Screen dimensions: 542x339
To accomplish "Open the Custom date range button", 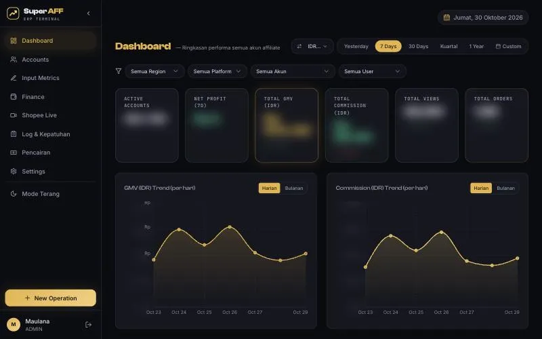I will pyautogui.click(x=508, y=46).
